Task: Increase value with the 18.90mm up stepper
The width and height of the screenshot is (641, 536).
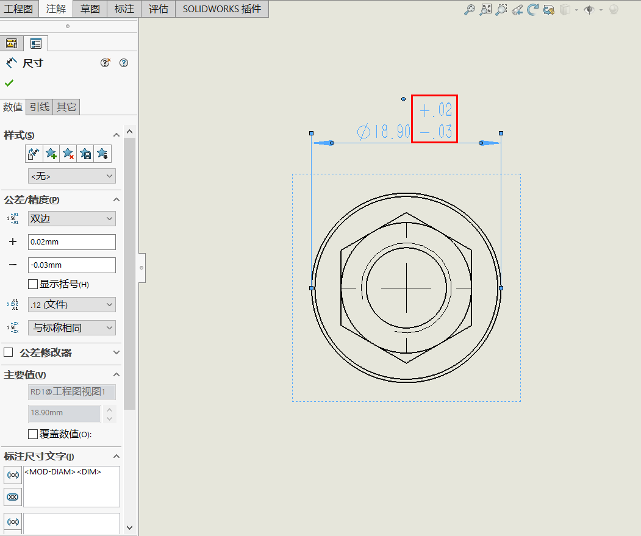Action: pos(110,410)
